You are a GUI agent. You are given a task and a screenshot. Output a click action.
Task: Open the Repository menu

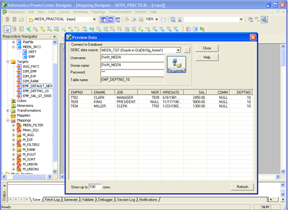pos(17,12)
